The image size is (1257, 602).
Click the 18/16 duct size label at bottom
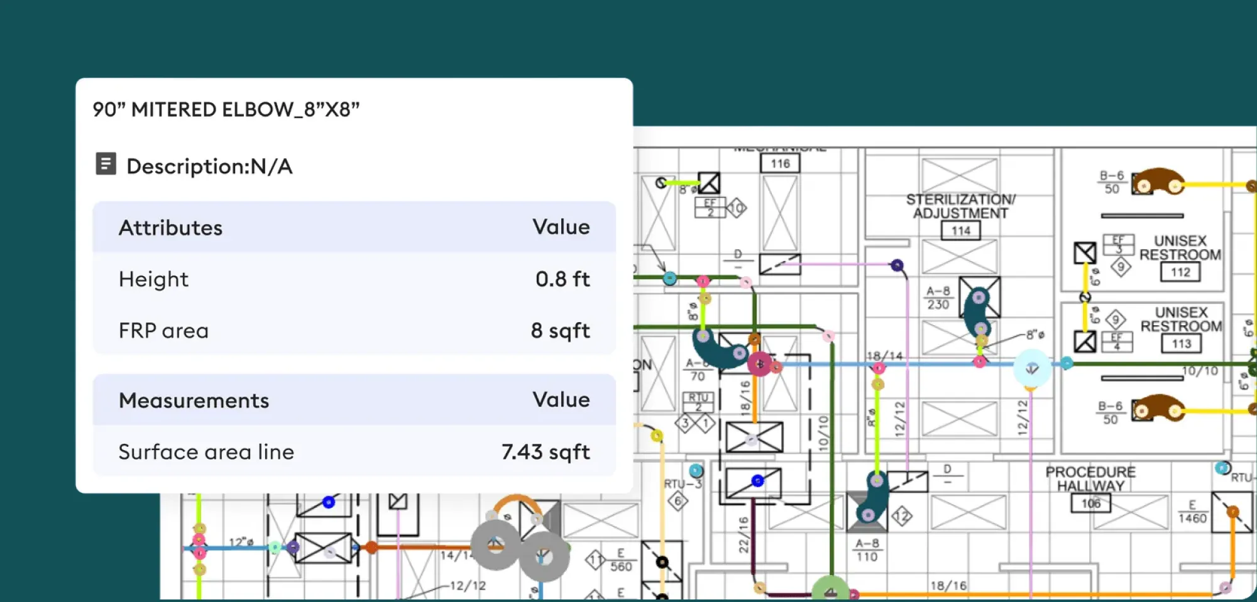coord(948,586)
